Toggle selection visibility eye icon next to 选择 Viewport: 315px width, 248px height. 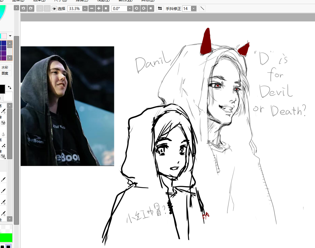(x=54, y=9)
